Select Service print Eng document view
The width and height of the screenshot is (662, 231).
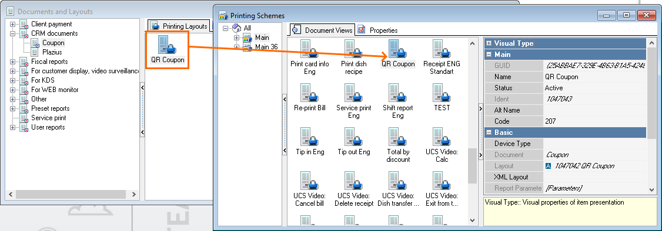coord(354,101)
